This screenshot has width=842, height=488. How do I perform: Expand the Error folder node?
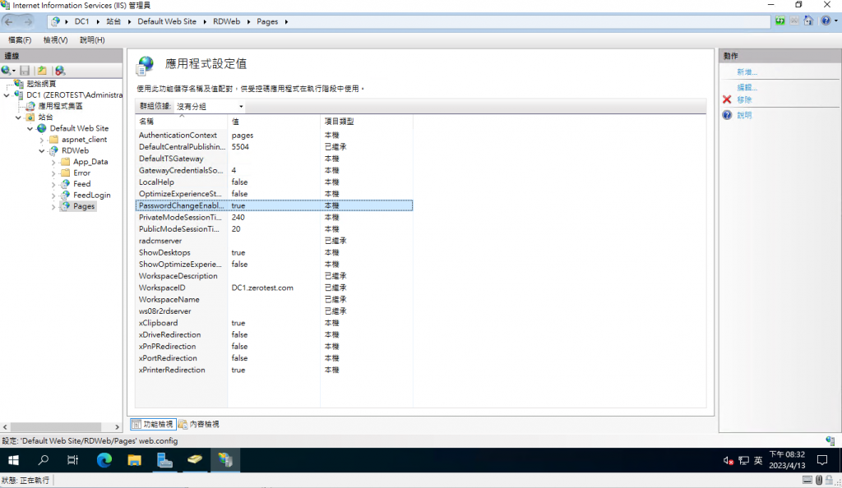click(x=53, y=173)
